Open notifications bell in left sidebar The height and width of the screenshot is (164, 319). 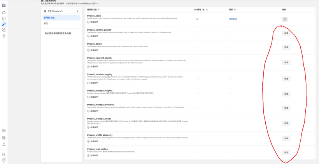pos(4,145)
